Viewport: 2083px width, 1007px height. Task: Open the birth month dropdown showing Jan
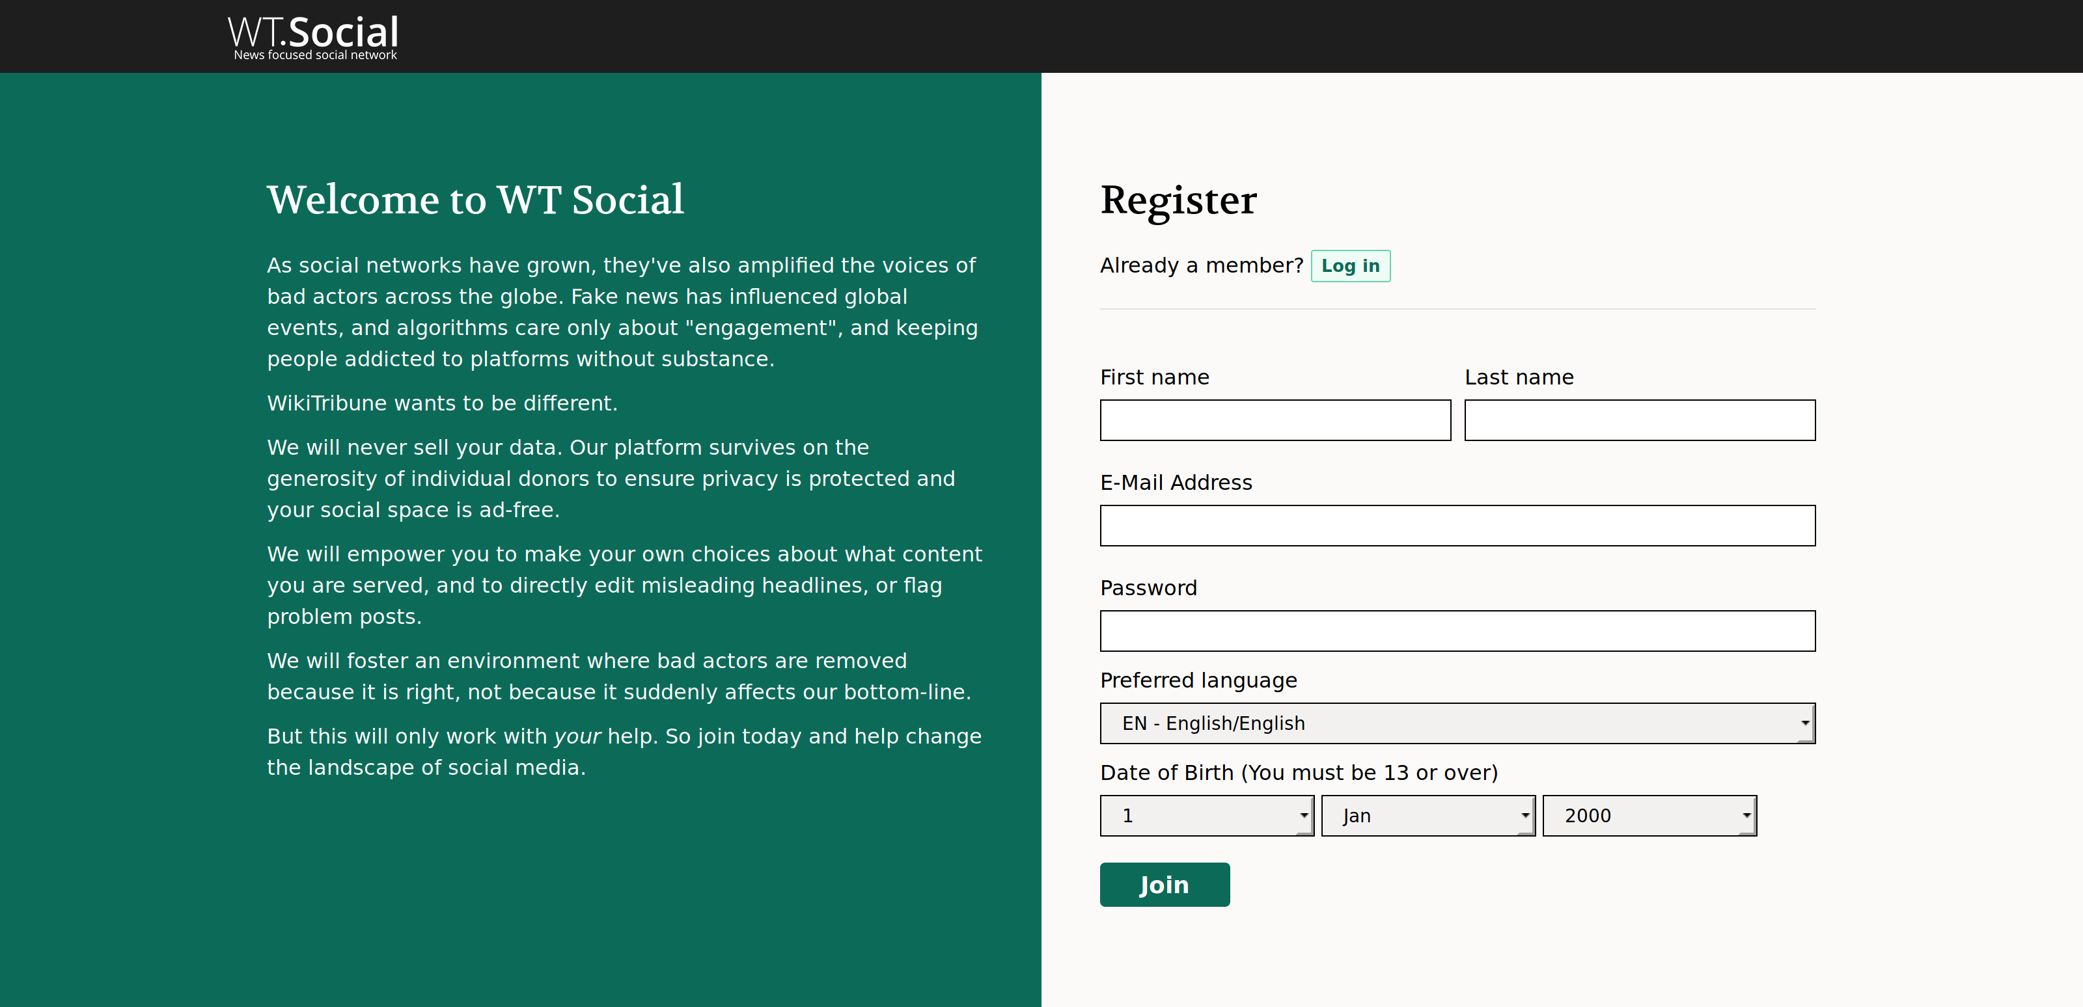point(1428,816)
